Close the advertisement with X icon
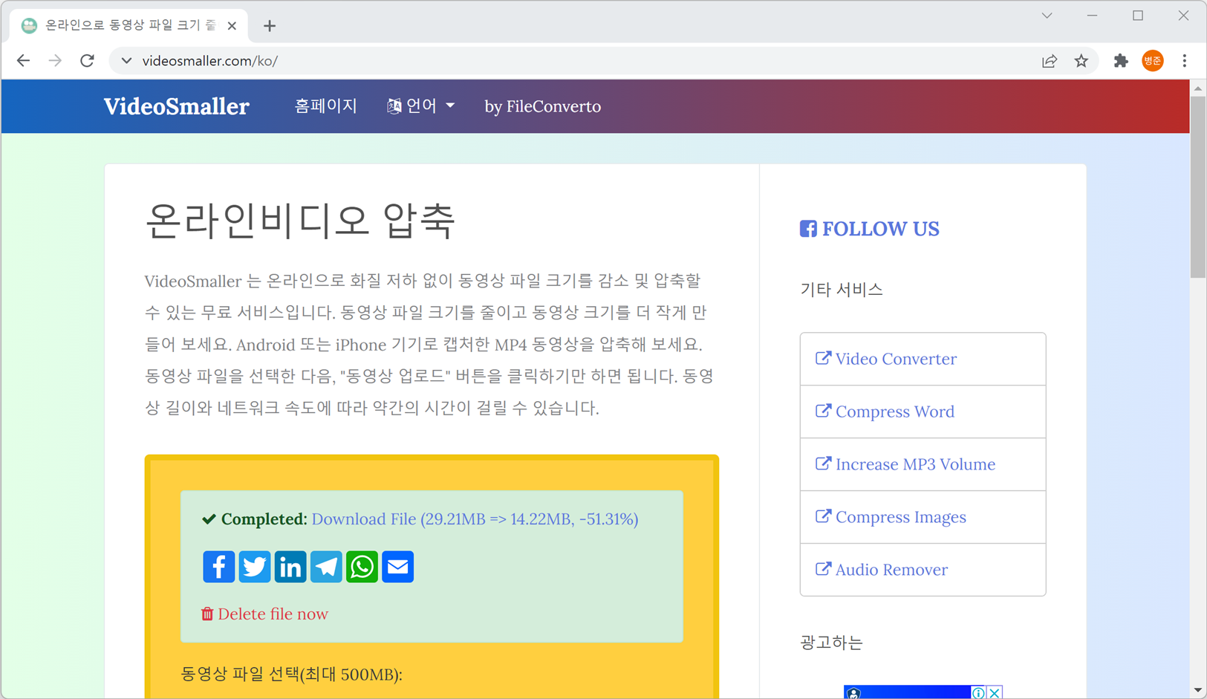1207x699 pixels. tap(995, 692)
